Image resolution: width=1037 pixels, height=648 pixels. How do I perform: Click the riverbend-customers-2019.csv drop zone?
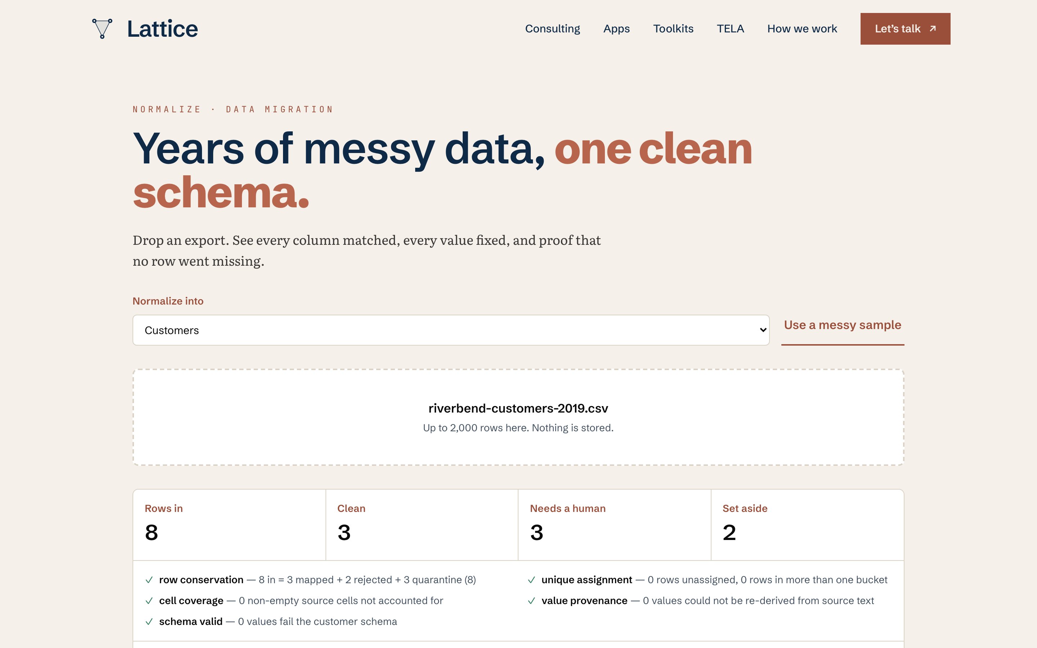[x=518, y=417]
